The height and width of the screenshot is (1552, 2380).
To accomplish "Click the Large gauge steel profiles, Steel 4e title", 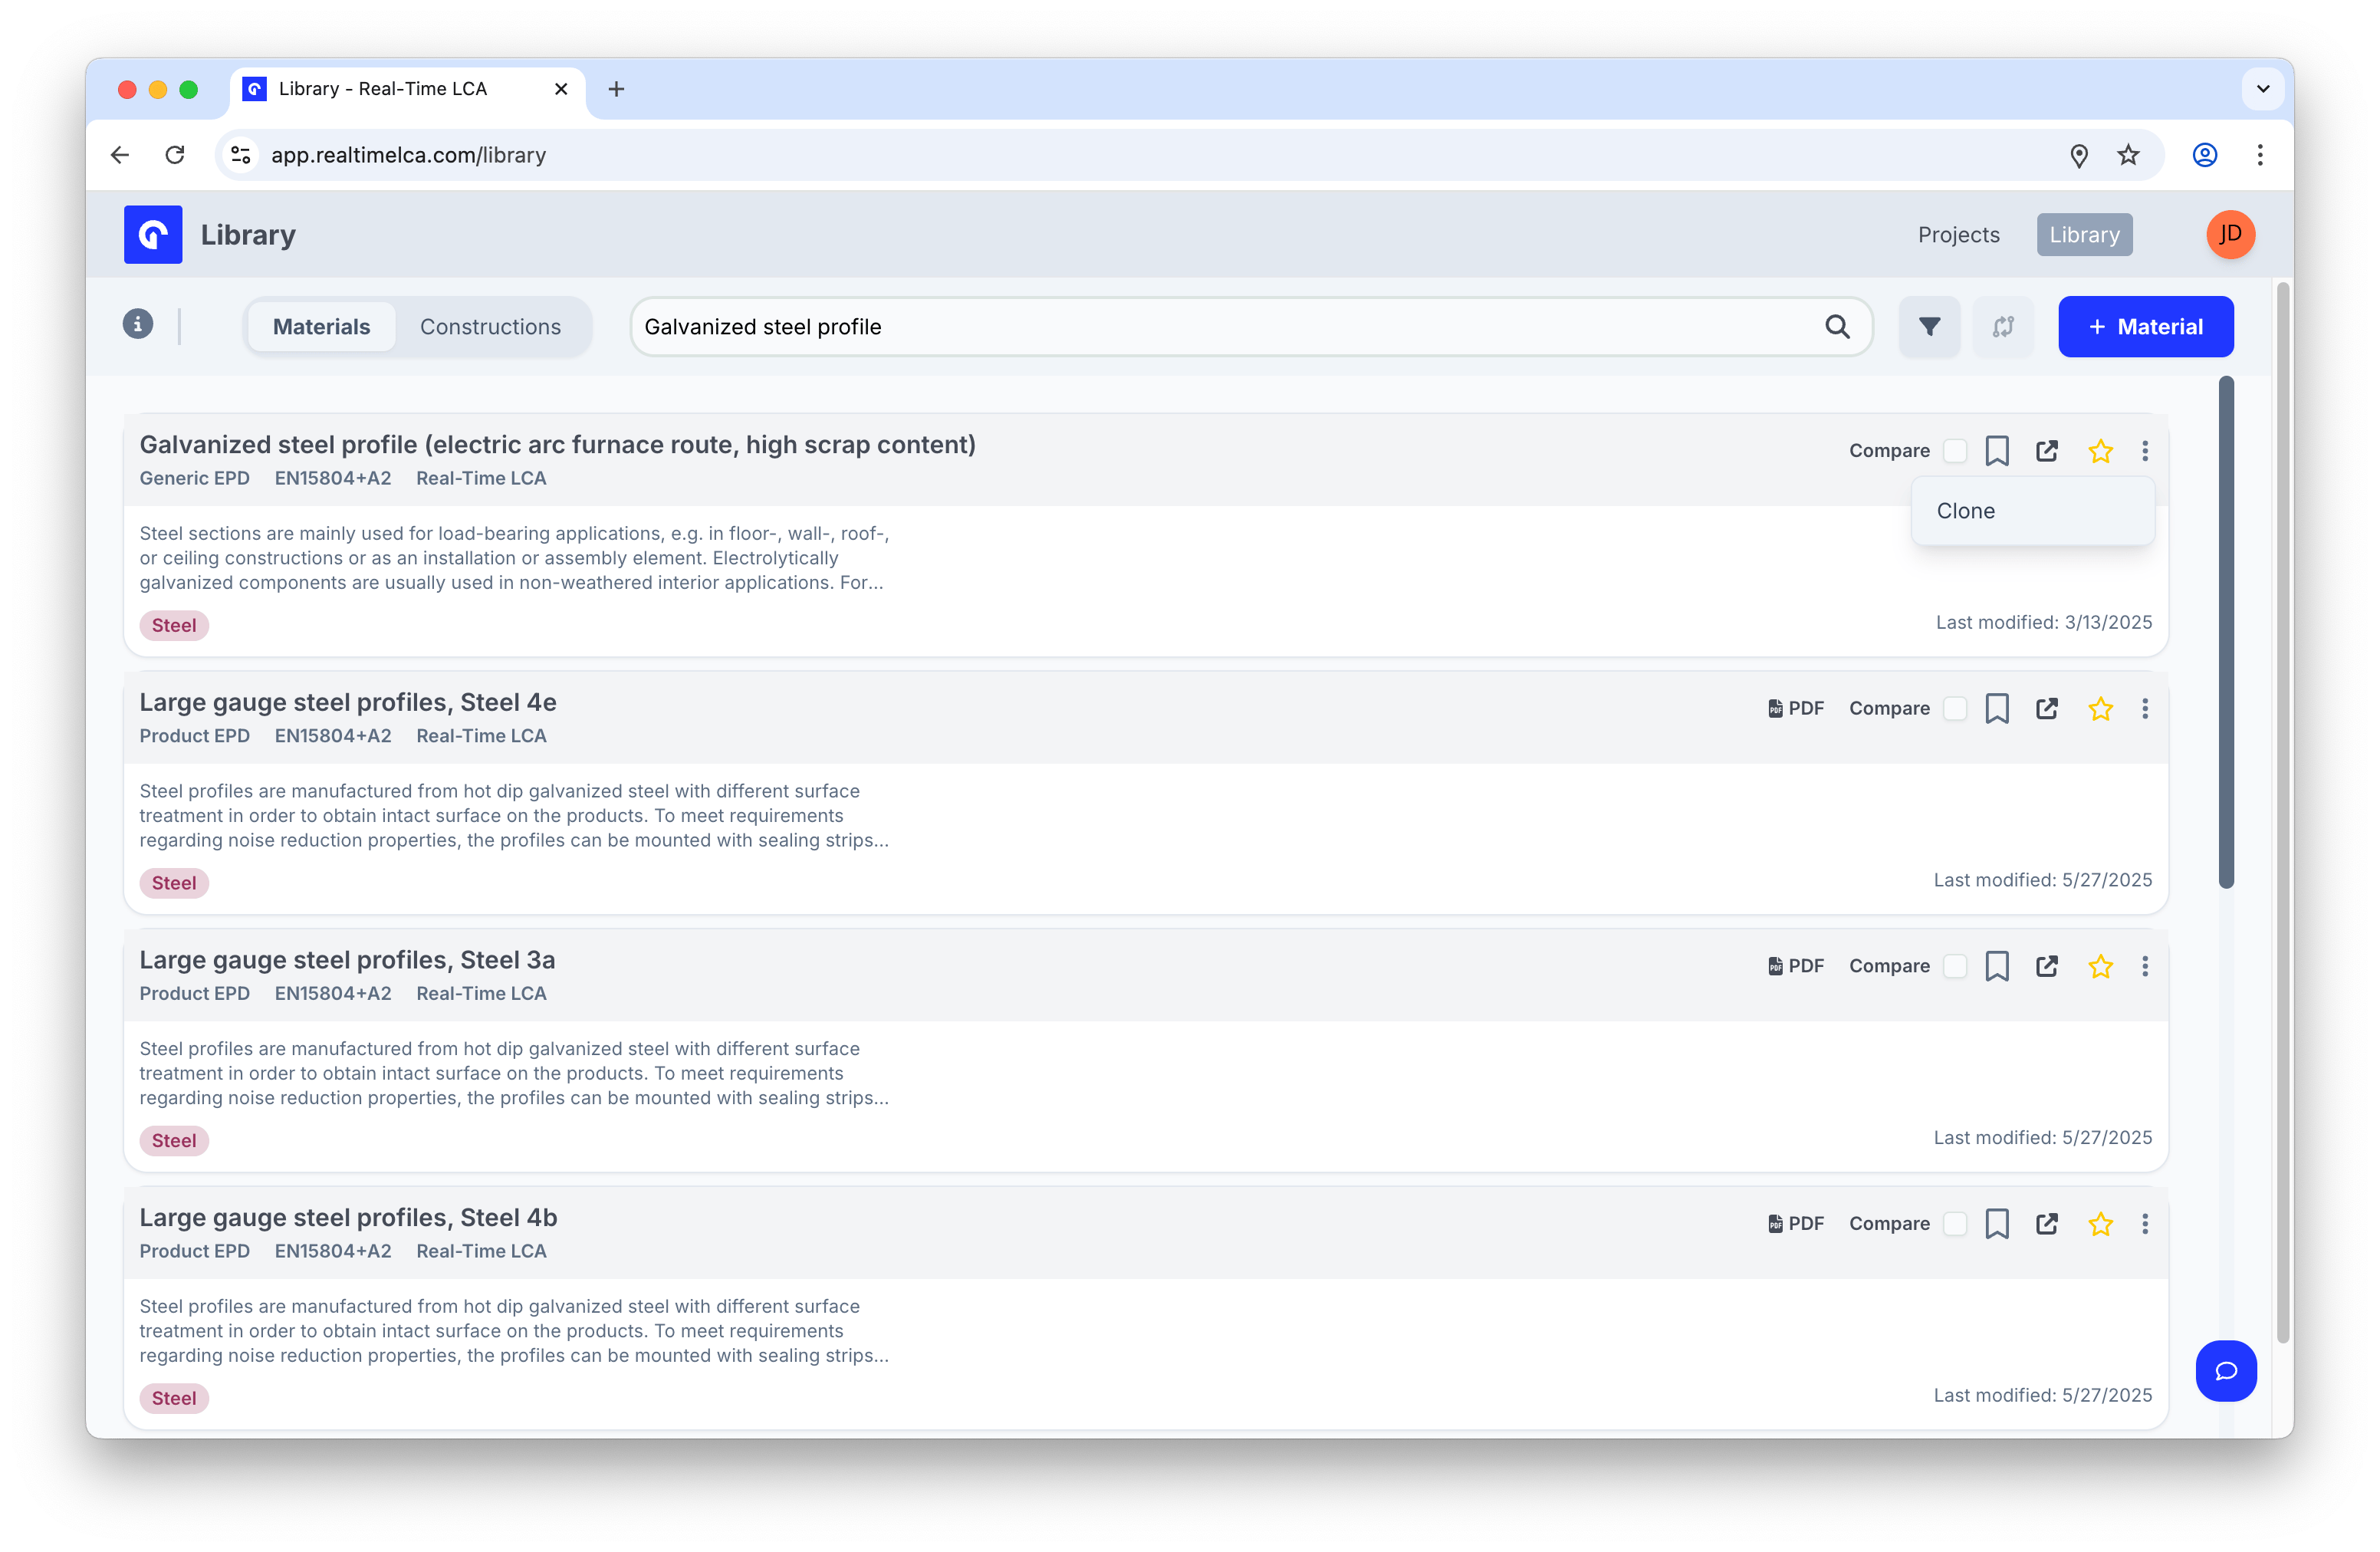I will point(348,702).
